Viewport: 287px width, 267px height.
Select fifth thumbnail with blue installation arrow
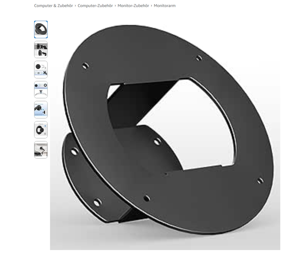tap(41, 110)
